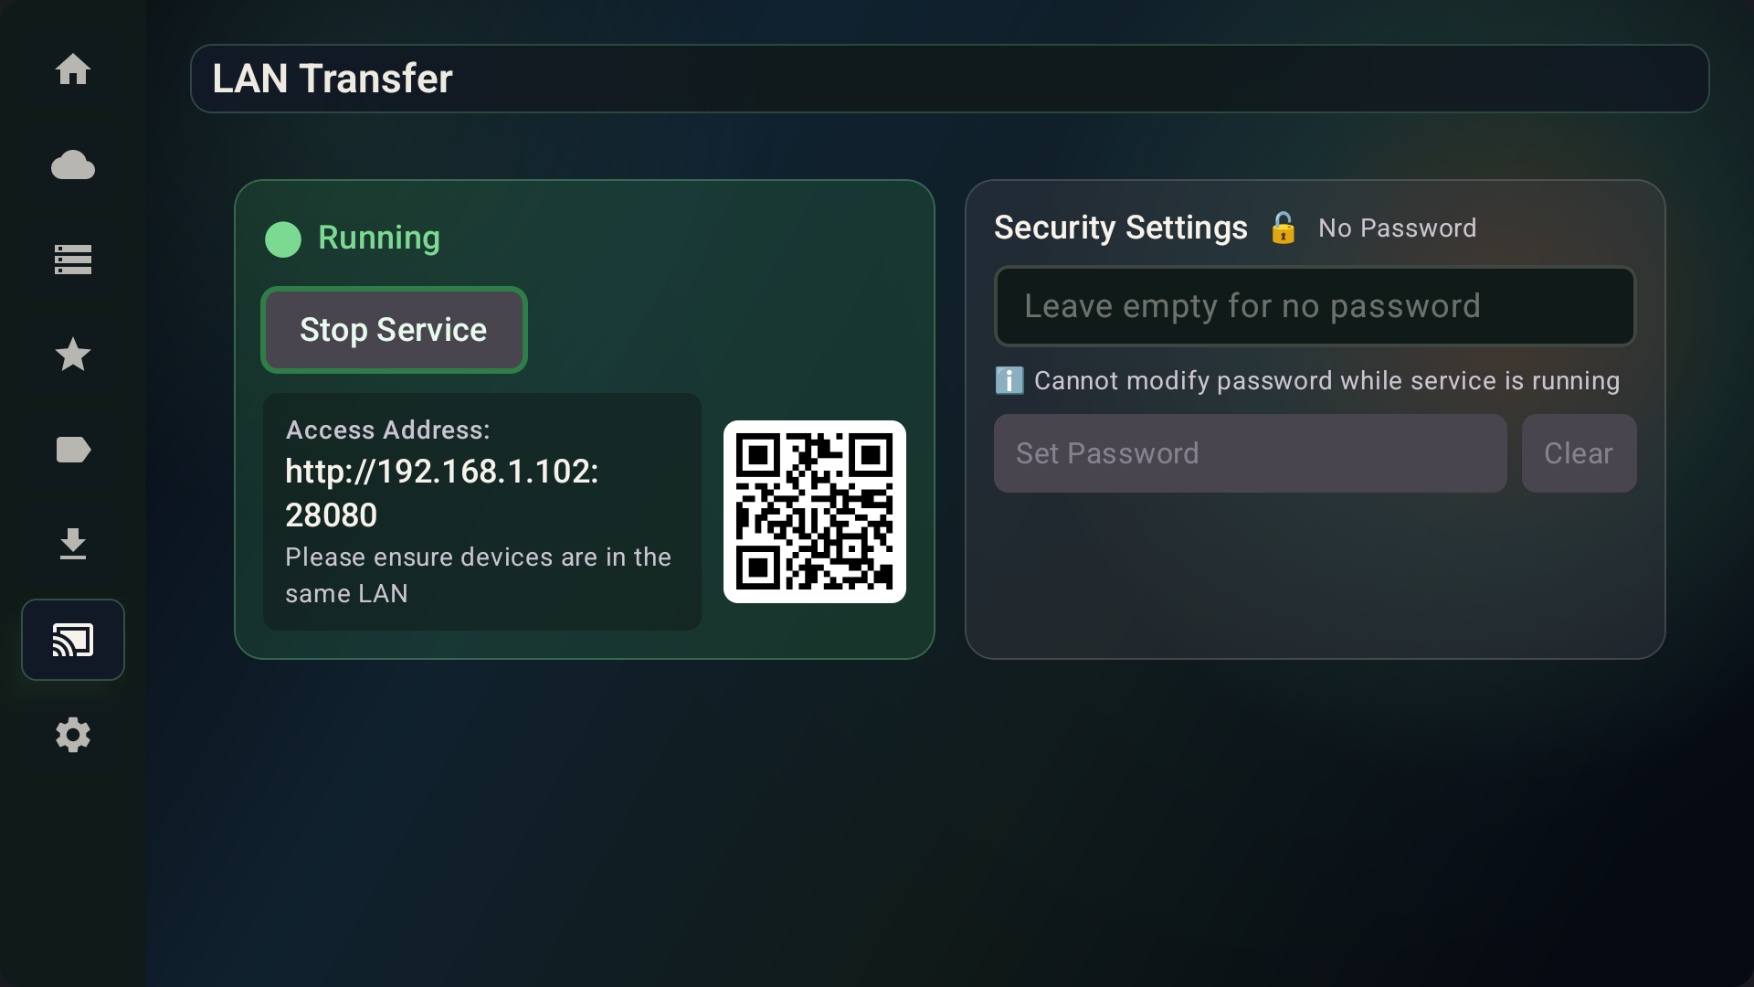Click the 'No Password' status label
The width and height of the screenshot is (1754, 987).
click(1397, 228)
